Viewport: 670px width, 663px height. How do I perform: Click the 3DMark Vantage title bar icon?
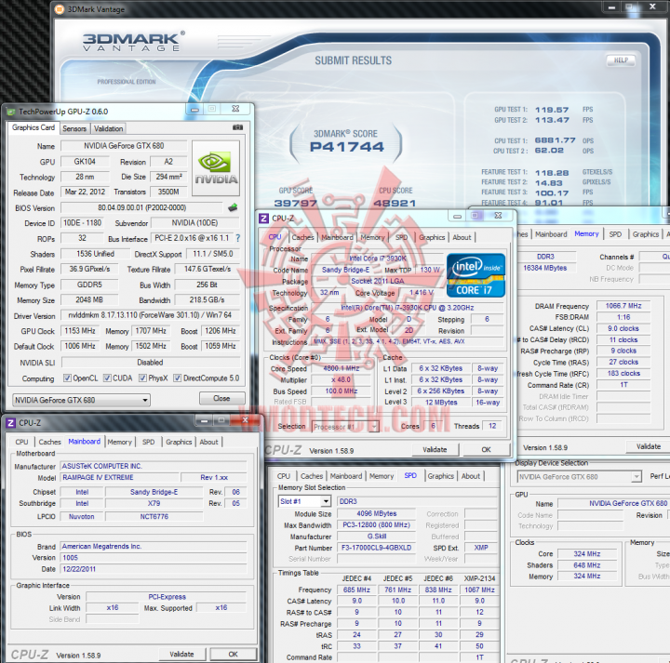click(x=60, y=9)
